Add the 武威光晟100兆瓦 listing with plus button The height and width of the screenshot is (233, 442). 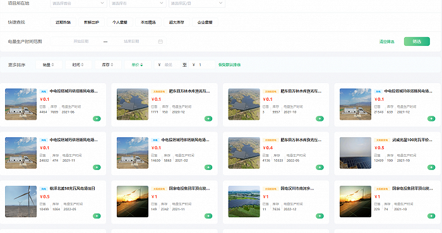pos(431,168)
